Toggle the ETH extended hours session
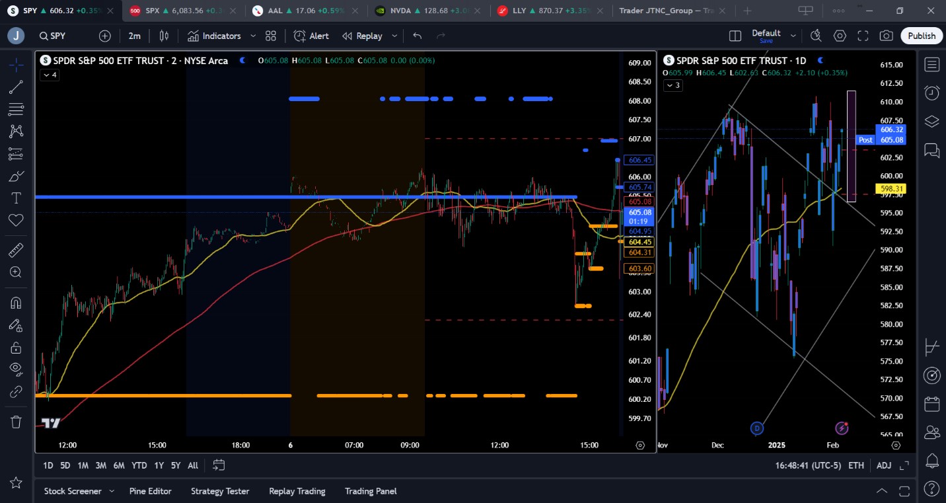This screenshot has height=503, width=946. tap(856, 465)
